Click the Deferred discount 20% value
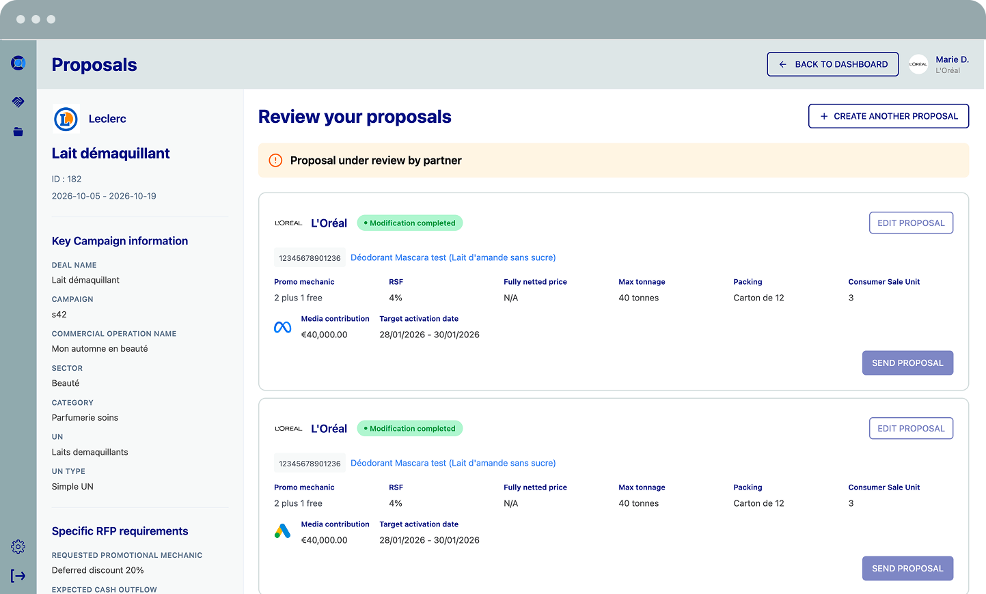The height and width of the screenshot is (594, 986). tap(98, 570)
